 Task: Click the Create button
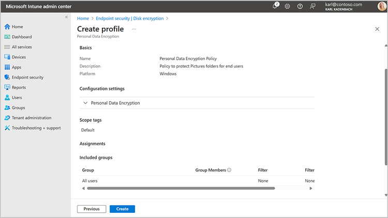tap(122, 209)
